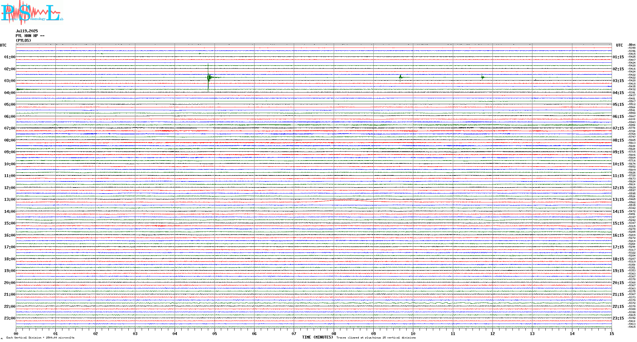Click minute tick 02 on bottom axis

point(95,333)
